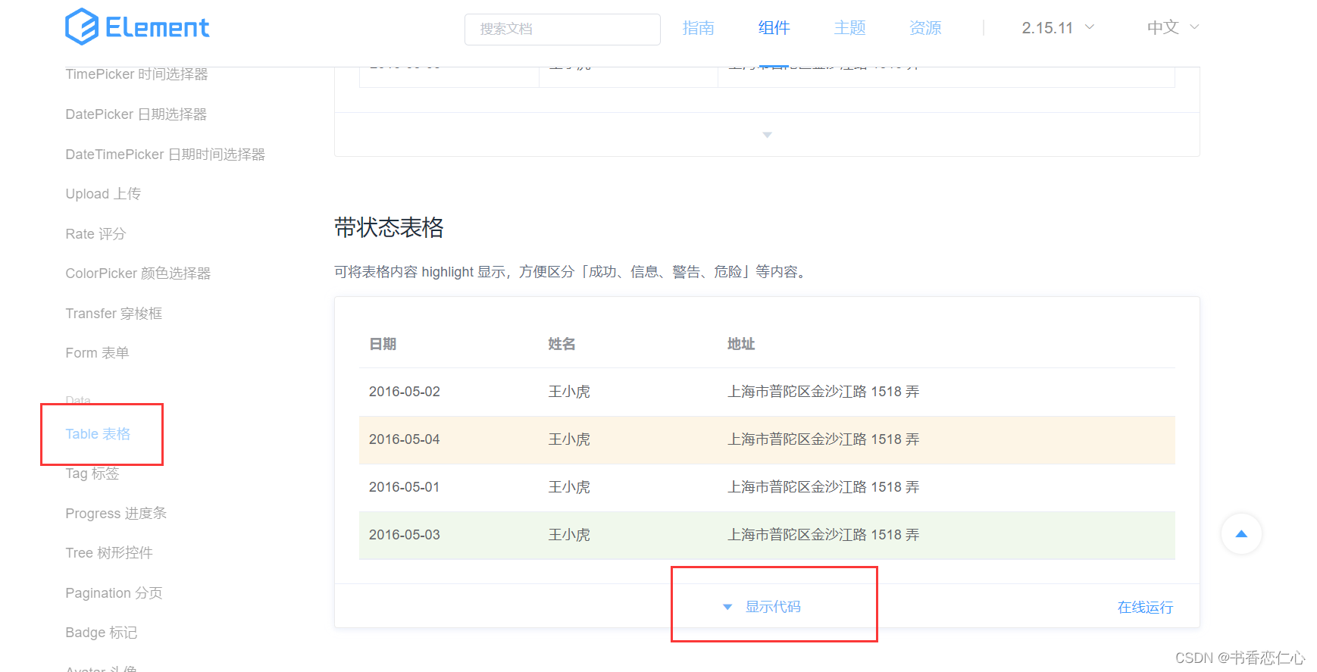Open Pagination 分页 sidebar item
This screenshot has height=672, width=1317.
coord(114,593)
